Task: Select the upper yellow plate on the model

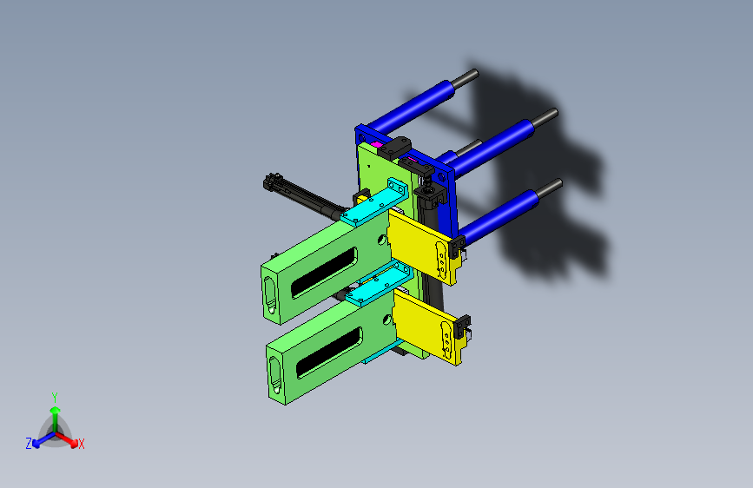Action: coord(423,247)
